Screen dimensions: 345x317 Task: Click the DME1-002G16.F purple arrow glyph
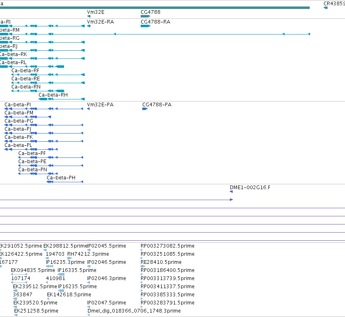click(x=231, y=192)
